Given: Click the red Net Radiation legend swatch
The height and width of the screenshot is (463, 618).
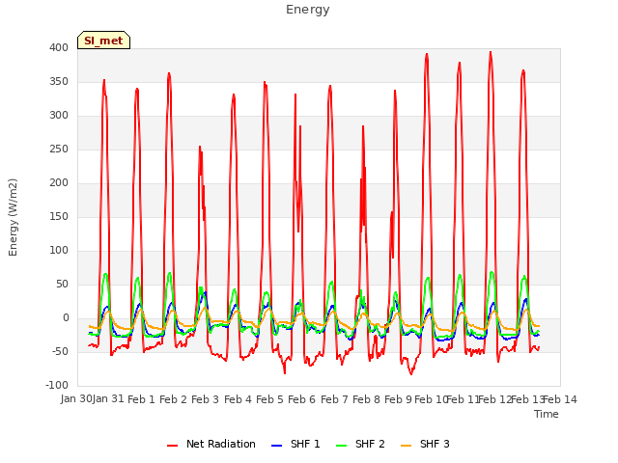Looking at the screenshot, I should (172, 445).
